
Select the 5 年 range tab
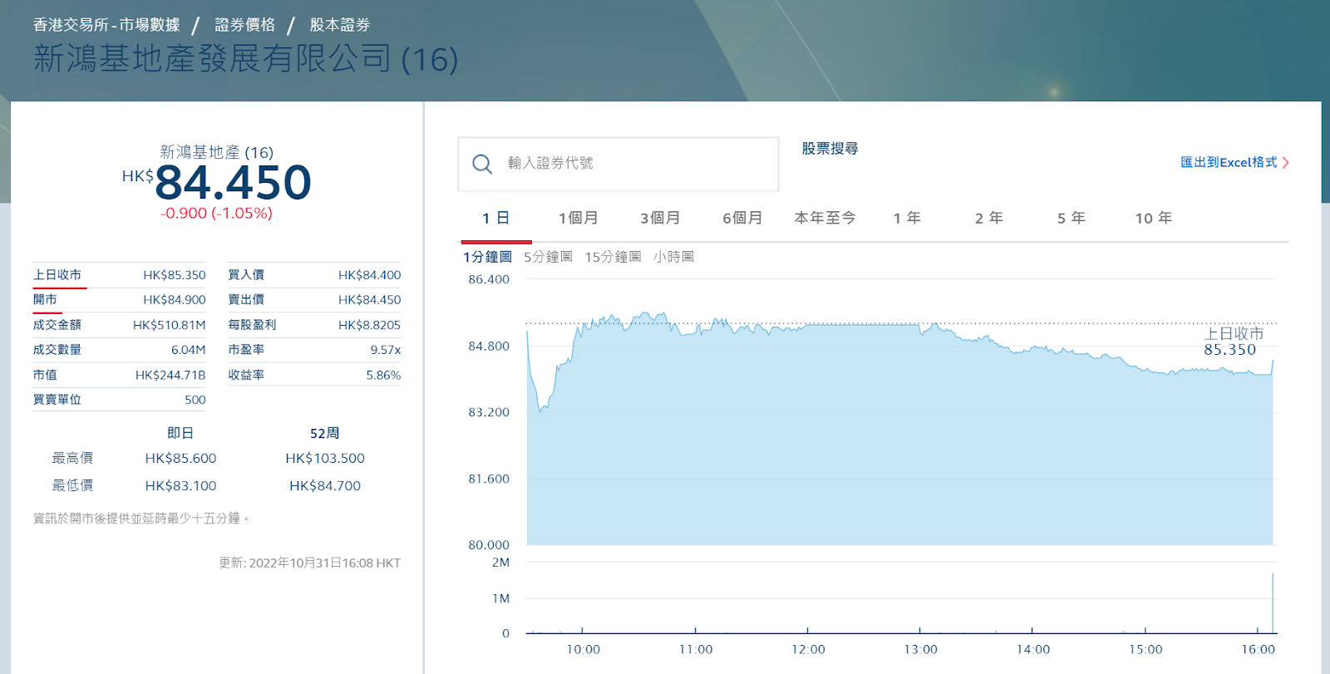1071,218
